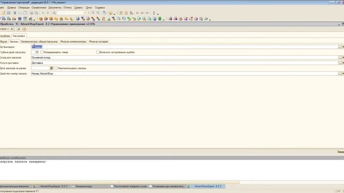The image size is (344, 193).
Task: Open the Номенклатура: общие/загрузка tab
Action: (x=39, y=41)
